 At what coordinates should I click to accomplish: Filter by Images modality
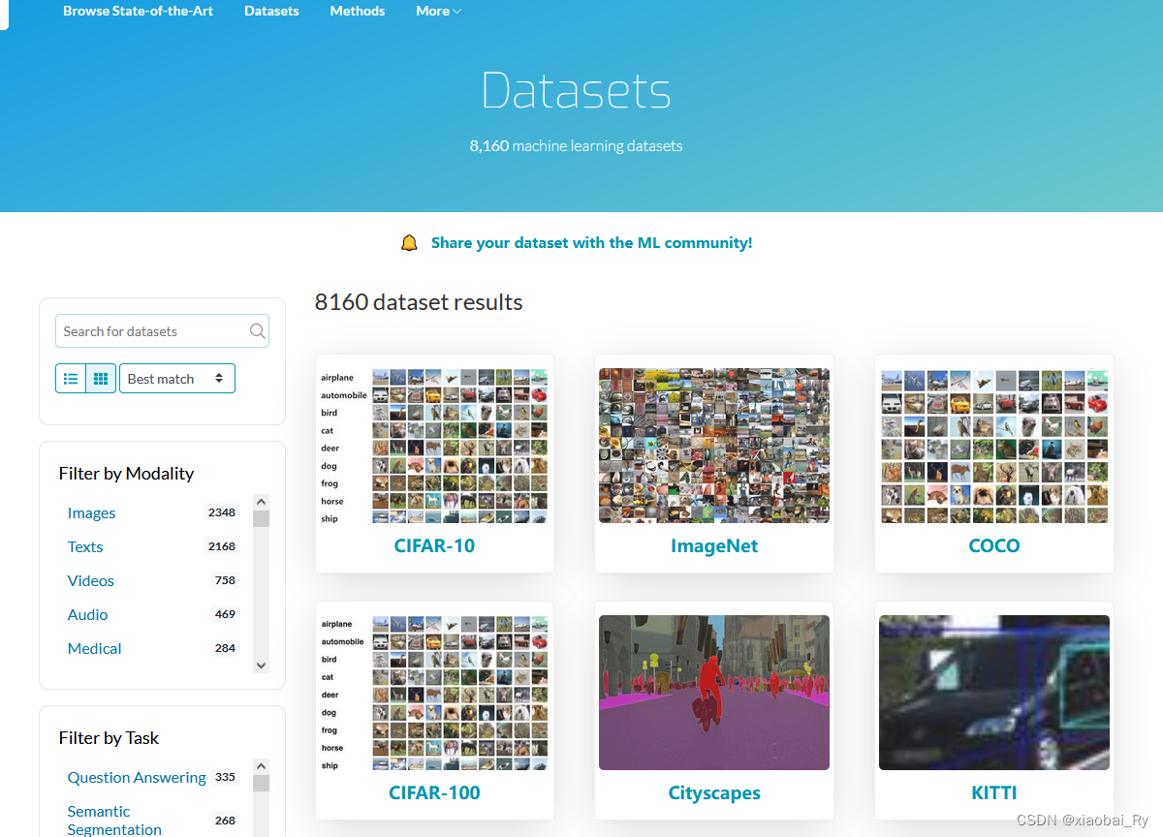[x=91, y=513]
